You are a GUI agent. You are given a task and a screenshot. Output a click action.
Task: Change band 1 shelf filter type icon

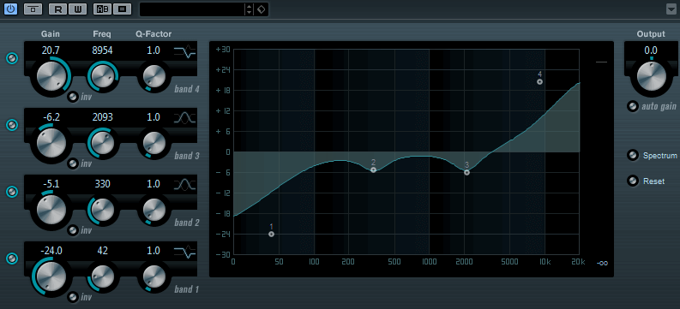tap(185, 252)
